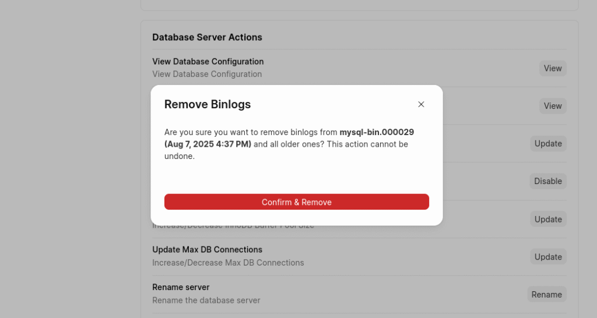The image size is (597, 318).
Task: Click the Increase/Decrease Max DB Connections description
Action: (x=228, y=263)
